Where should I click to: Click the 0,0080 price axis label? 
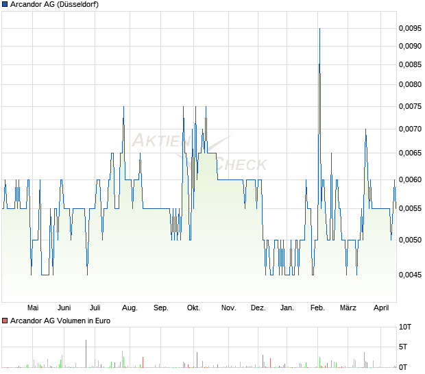coord(410,84)
